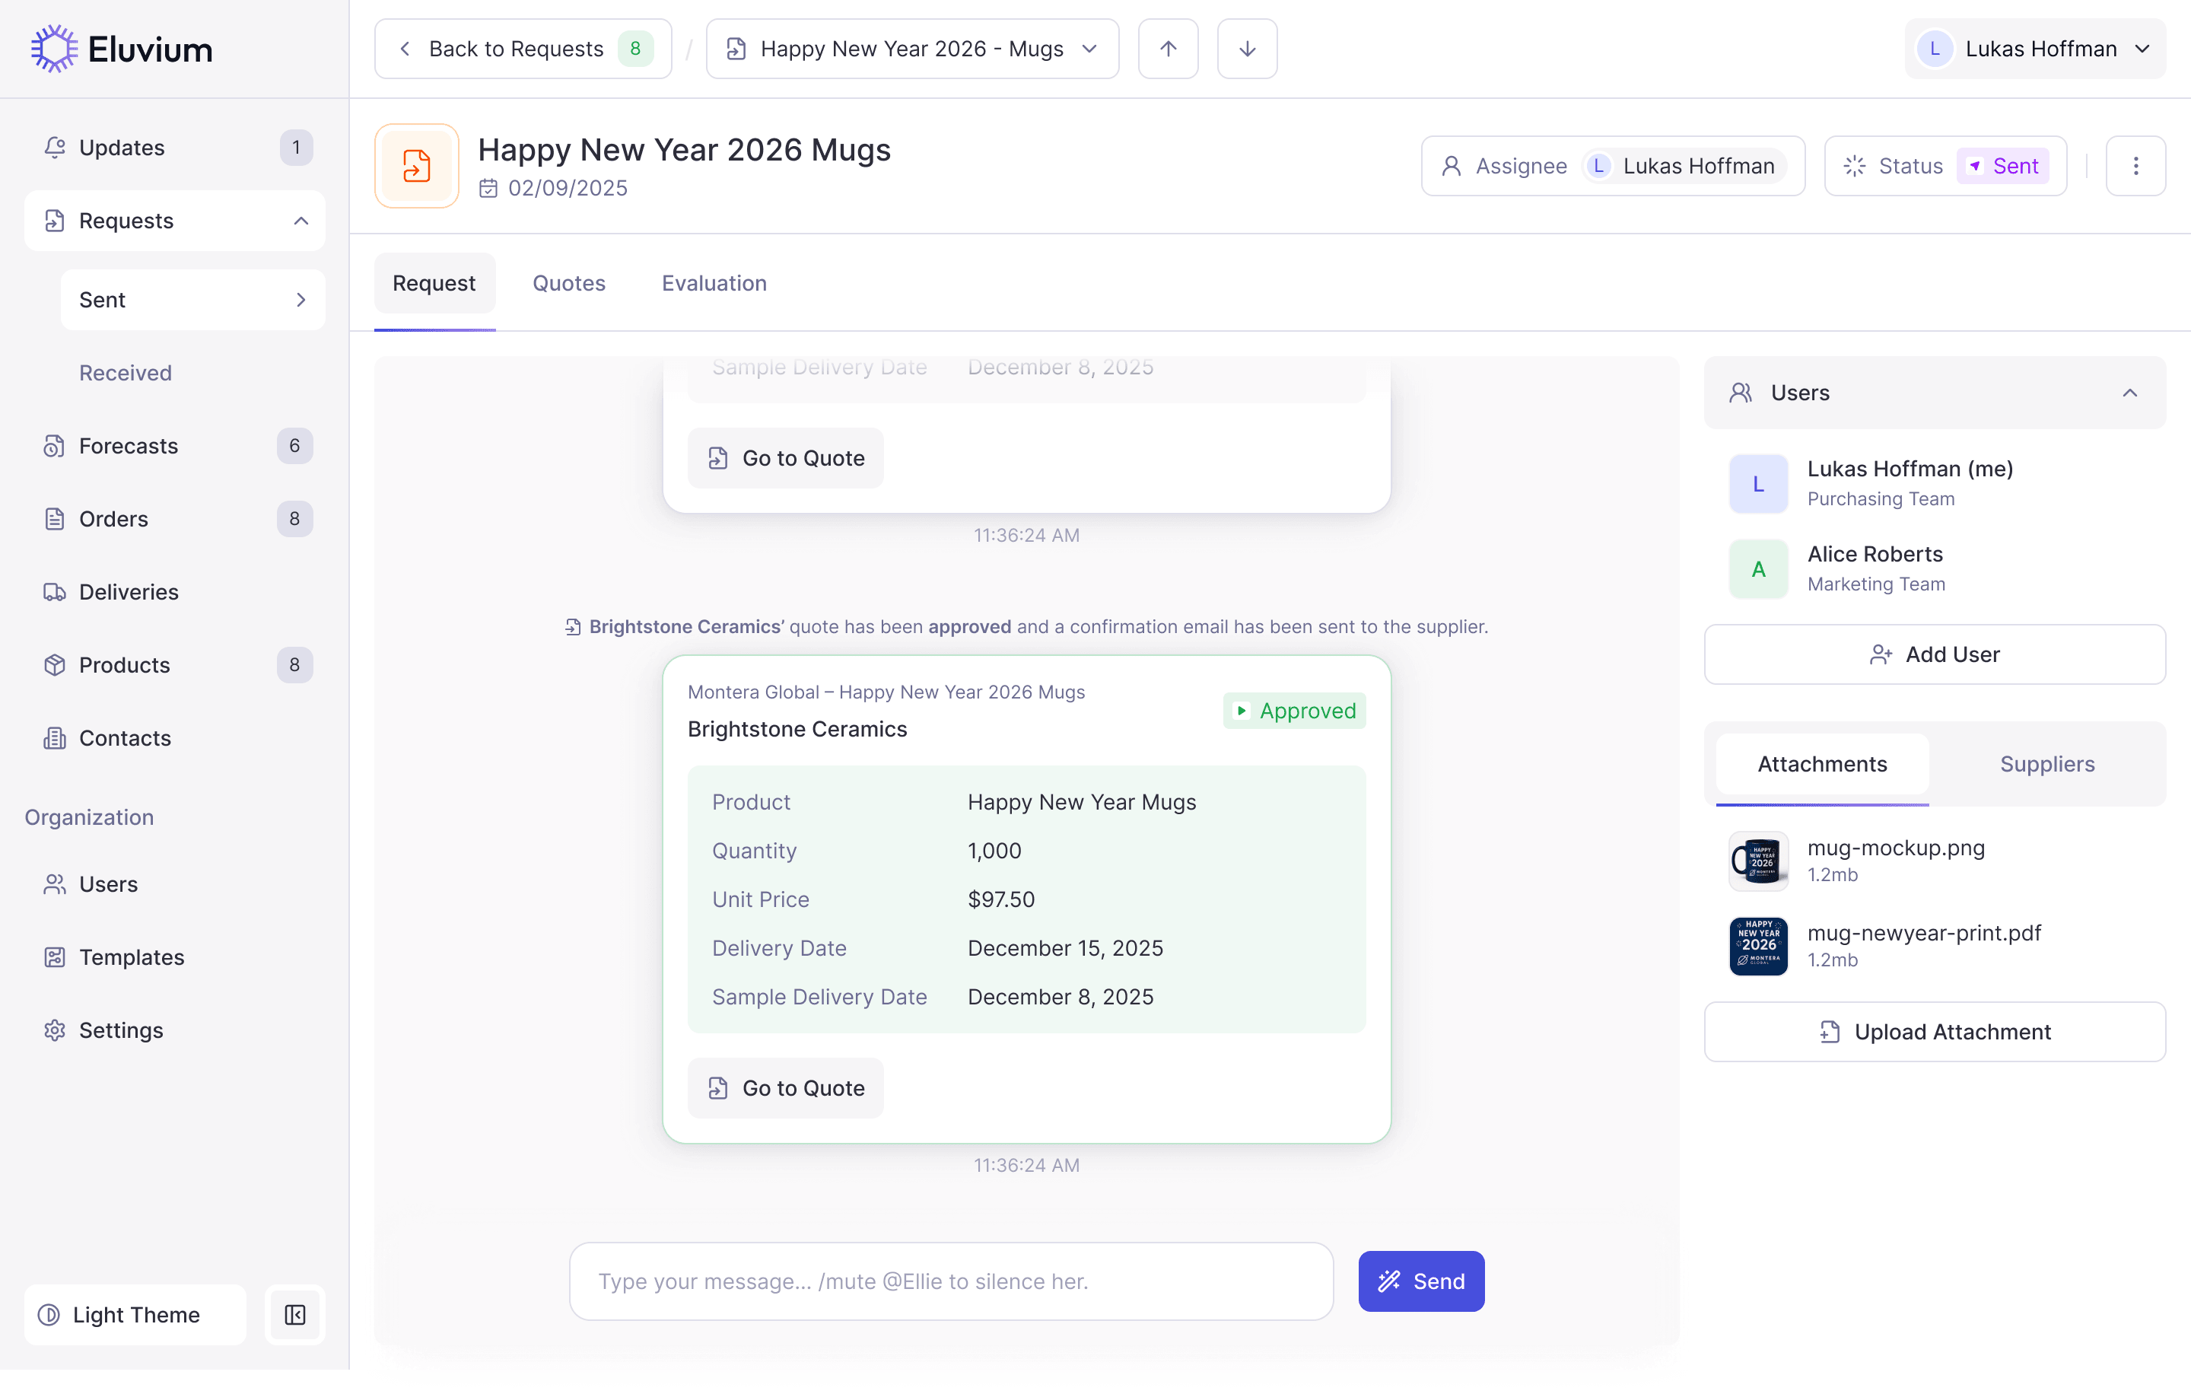Click the Go to Quote button on approved quote
The width and height of the screenshot is (2191, 1394).
click(x=786, y=1087)
